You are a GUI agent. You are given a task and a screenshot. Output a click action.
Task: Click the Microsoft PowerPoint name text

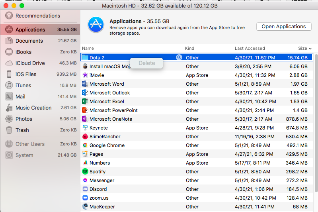[x=113, y=110]
